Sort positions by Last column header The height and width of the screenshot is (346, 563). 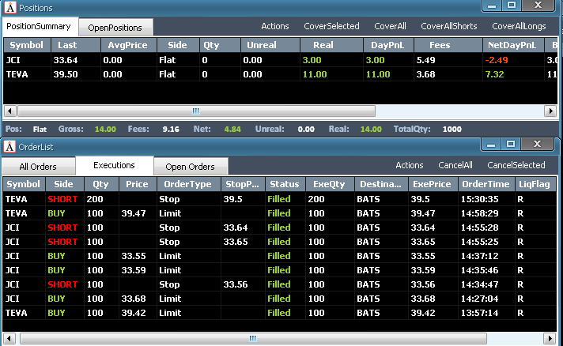75,45
